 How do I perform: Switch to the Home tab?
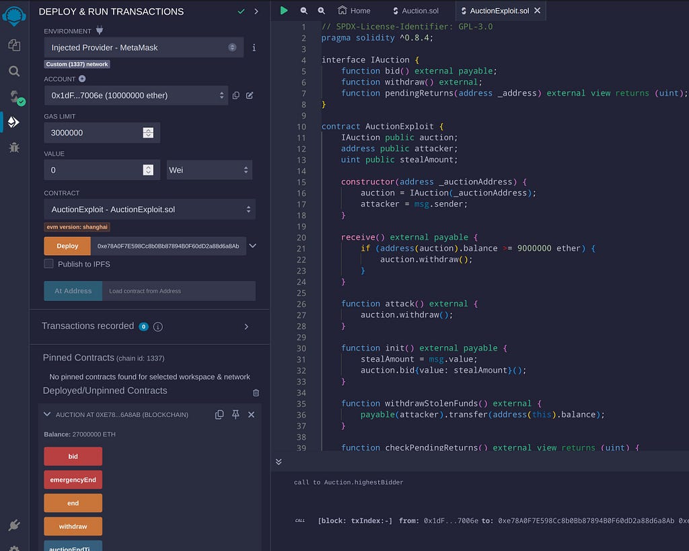coord(354,11)
